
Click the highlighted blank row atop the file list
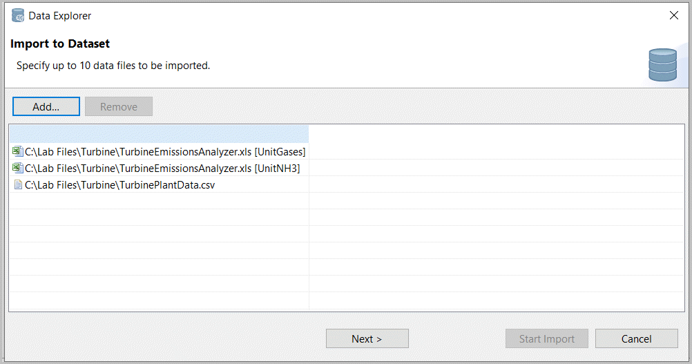pos(159,133)
